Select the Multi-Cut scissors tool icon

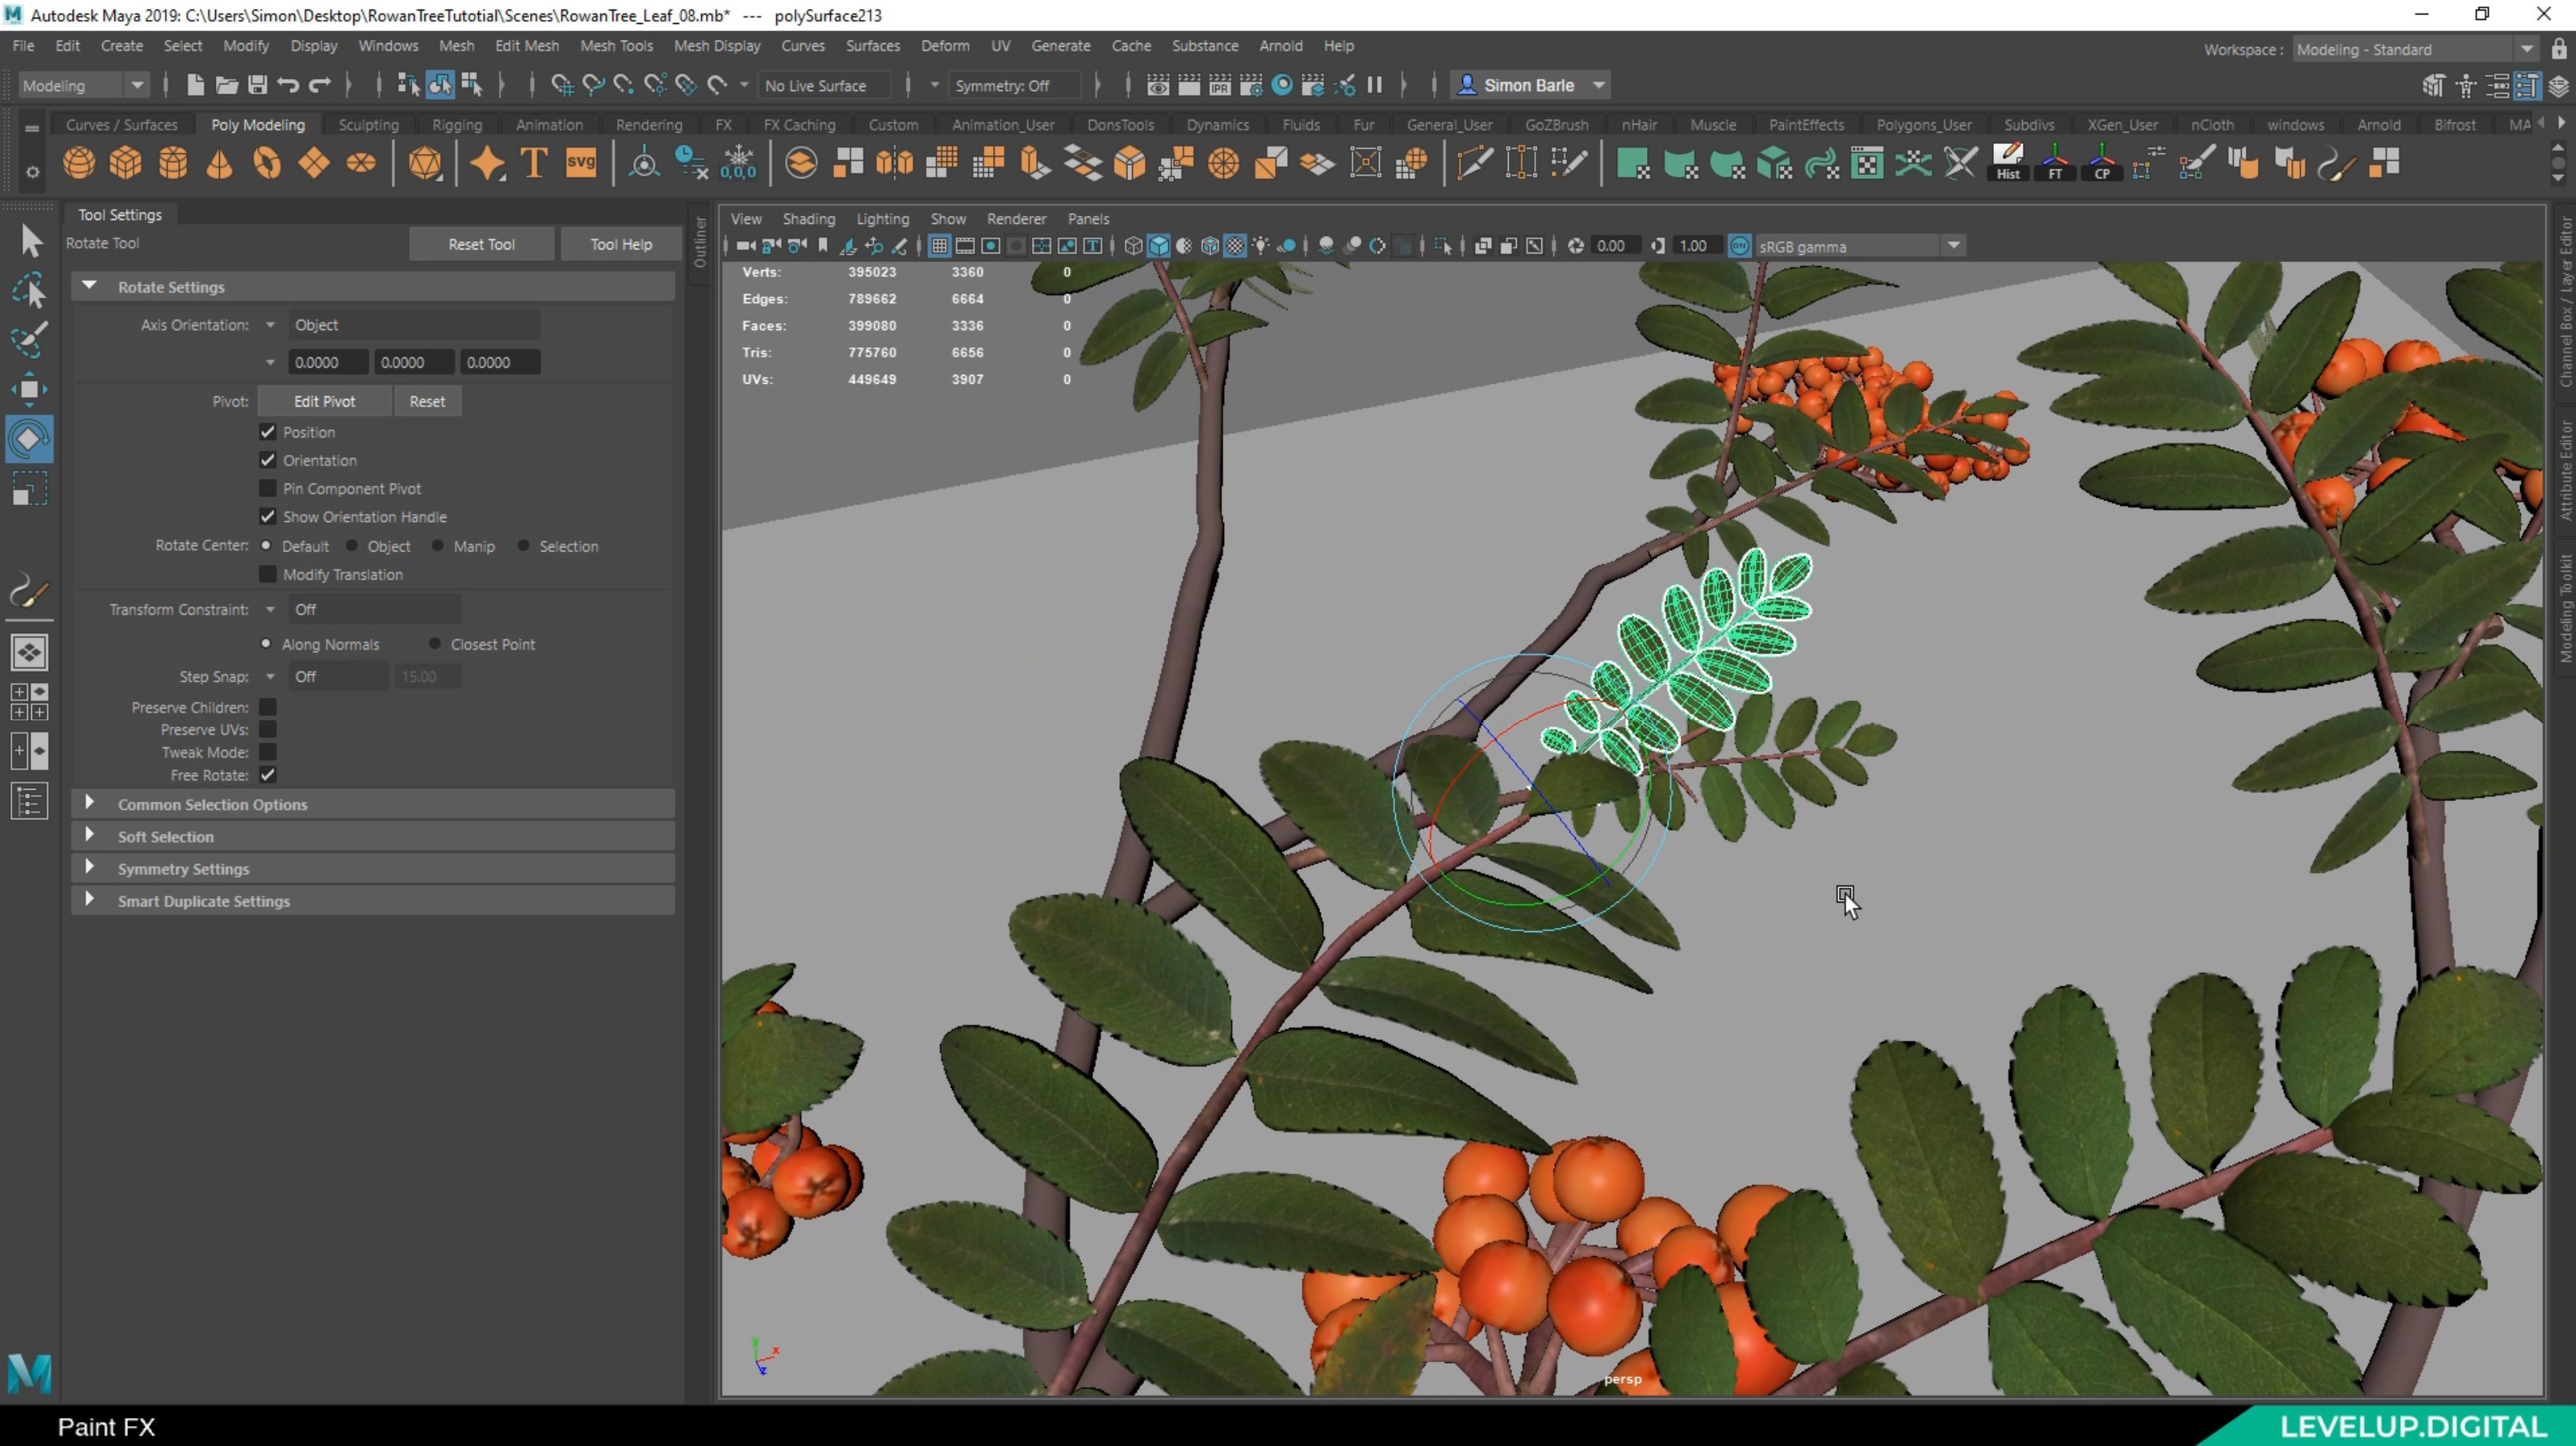click(x=1960, y=163)
